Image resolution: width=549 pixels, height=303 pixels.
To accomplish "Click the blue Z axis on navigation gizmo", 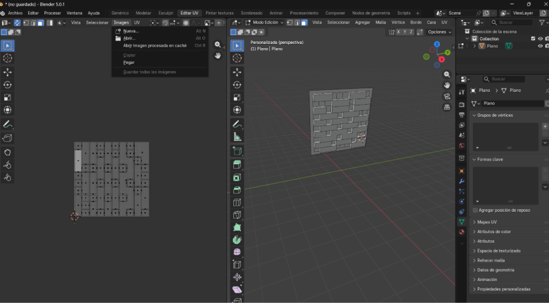I will [437, 44].
